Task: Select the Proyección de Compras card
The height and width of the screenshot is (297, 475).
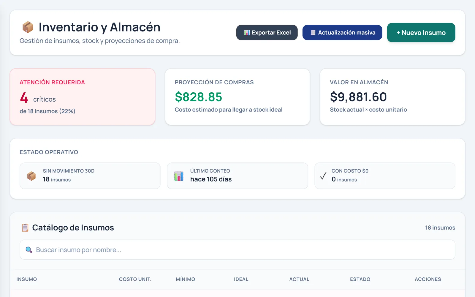Action: pos(237,97)
